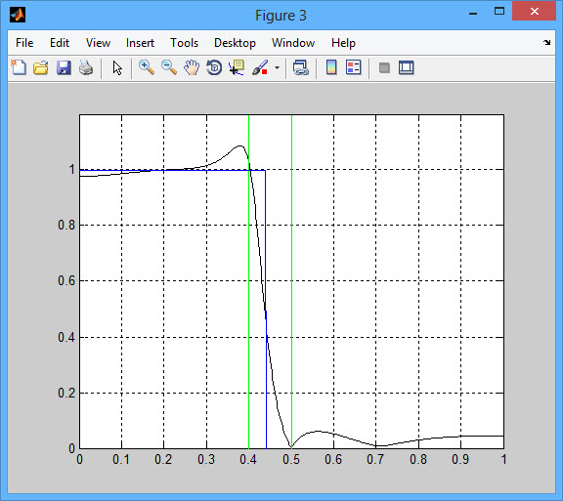Toggle Link Plot icon
Image resolution: width=563 pixels, height=501 pixels.
click(300, 67)
